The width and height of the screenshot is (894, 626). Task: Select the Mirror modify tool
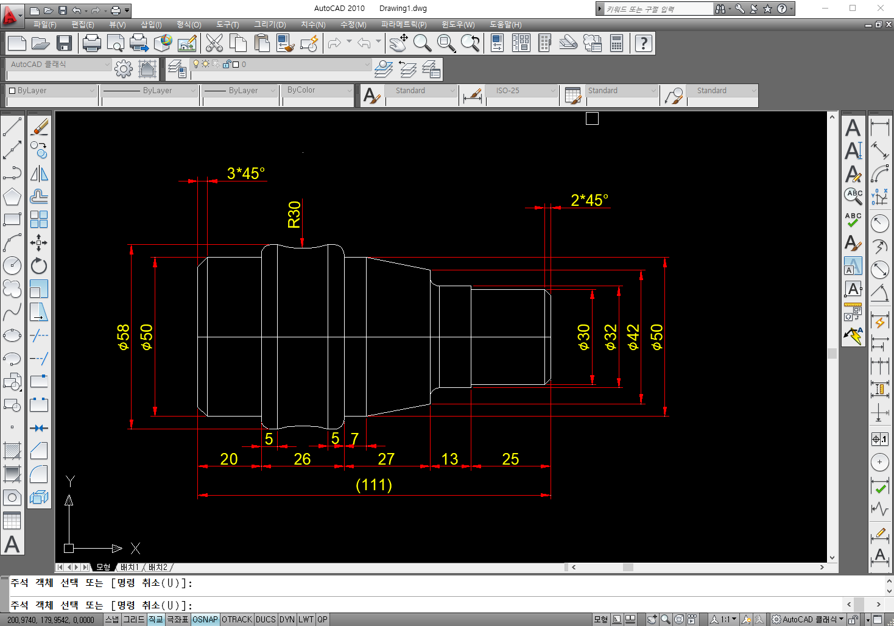(x=39, y=174)
